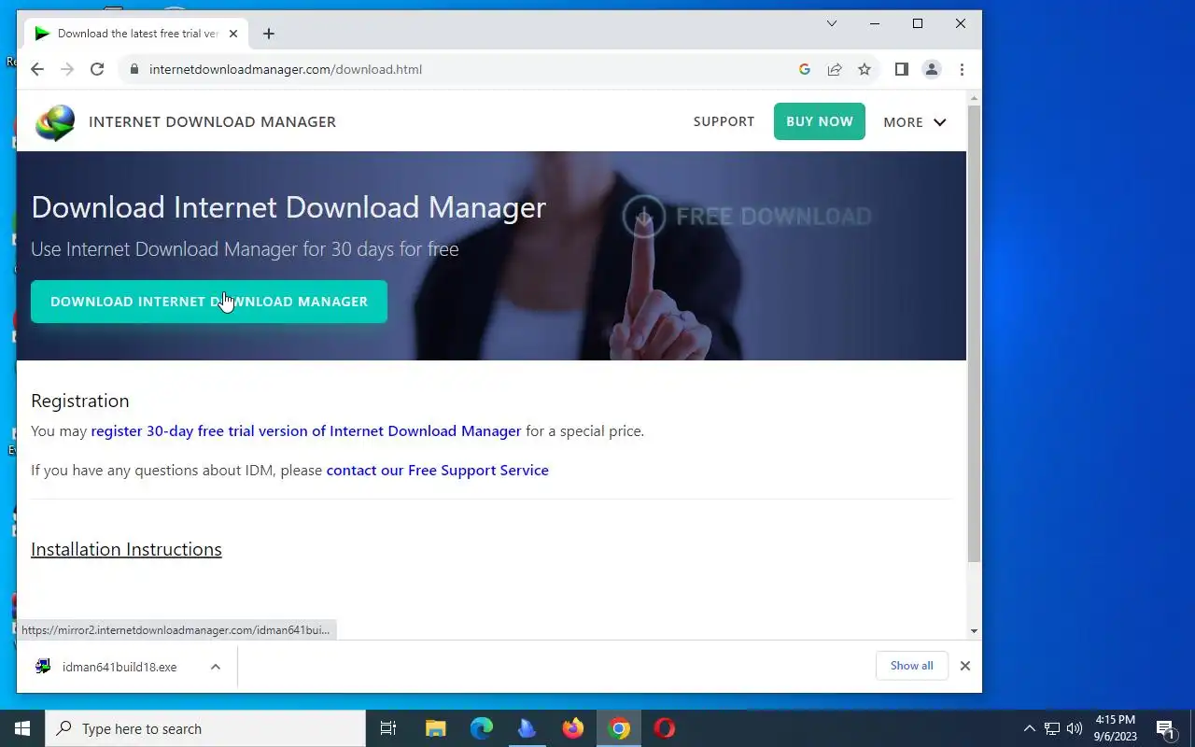Open the blue app beside Edge on taskbar
The image size is (1195, 747).
[527, 728]
